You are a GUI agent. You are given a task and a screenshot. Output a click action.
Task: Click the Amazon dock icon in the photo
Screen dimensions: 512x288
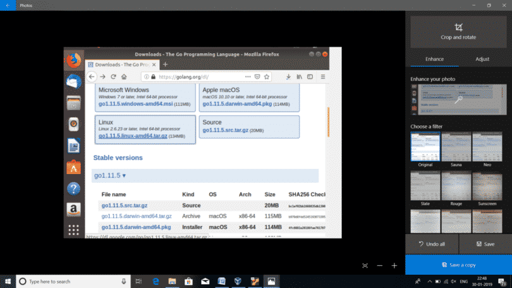(x=73, y=210)
